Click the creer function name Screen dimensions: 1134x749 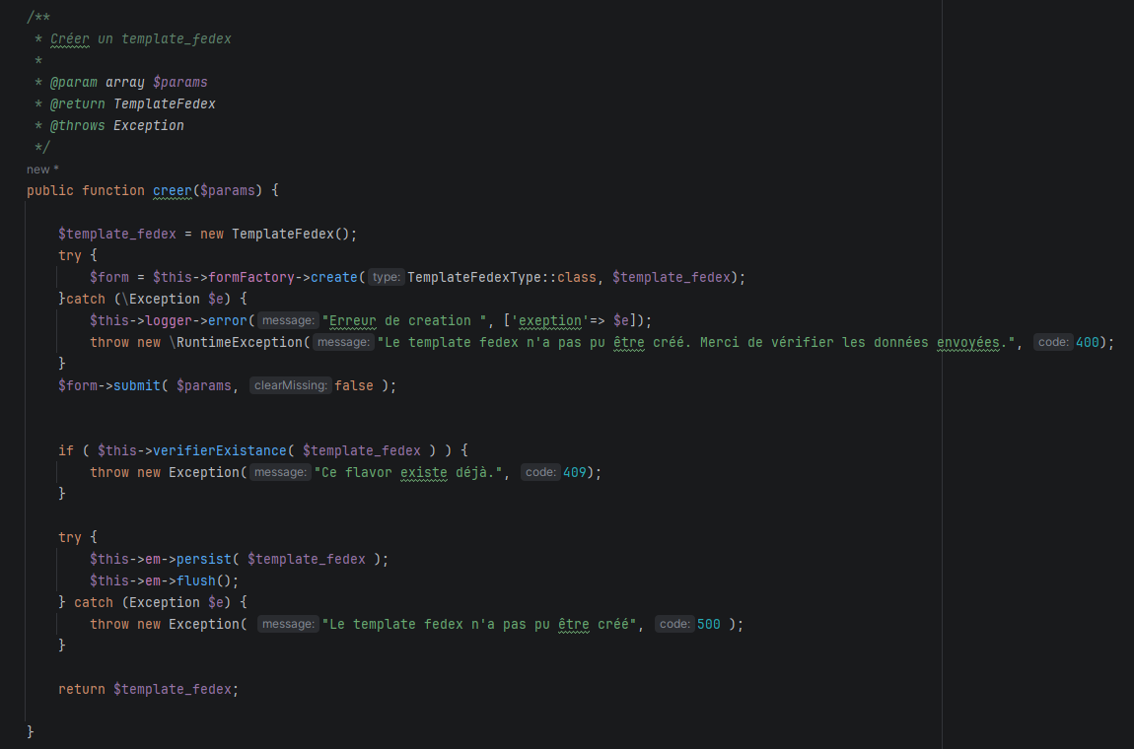tap(172, 190)
